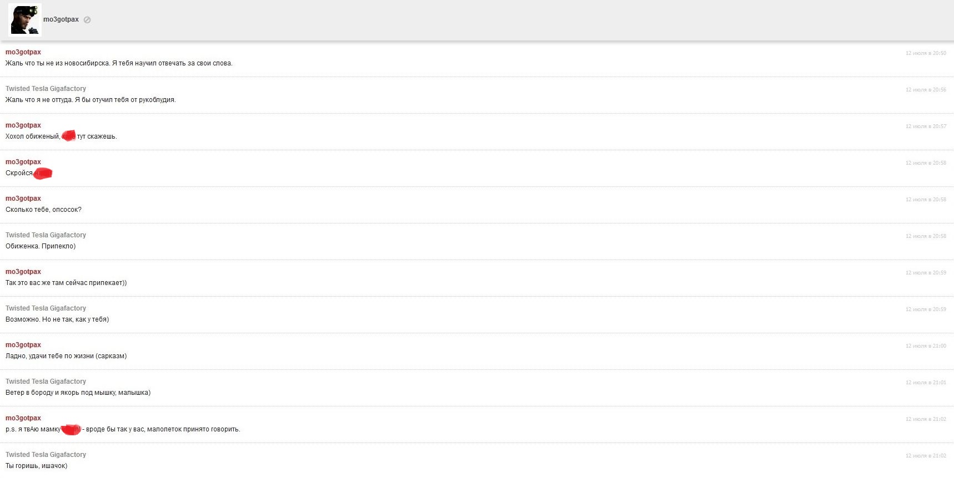The image size is (954, 478).
Task: Click mo3gotpax above 'Так это вас же' message
Action: 23,272
